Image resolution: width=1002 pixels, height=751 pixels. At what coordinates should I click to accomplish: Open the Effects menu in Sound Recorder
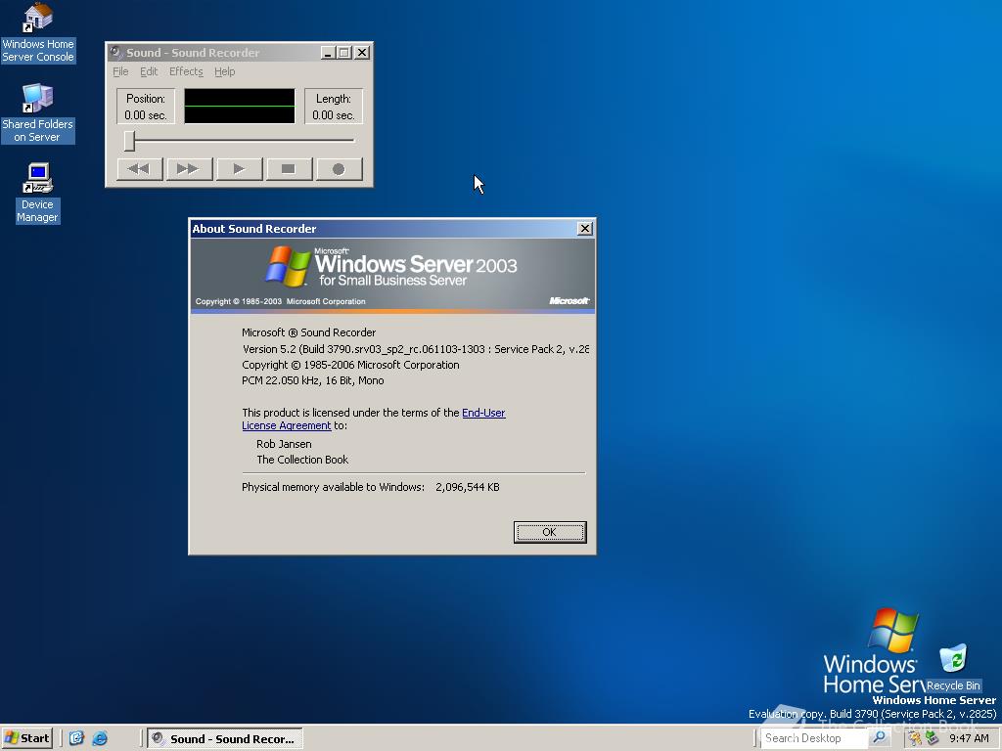coord(186,71)
